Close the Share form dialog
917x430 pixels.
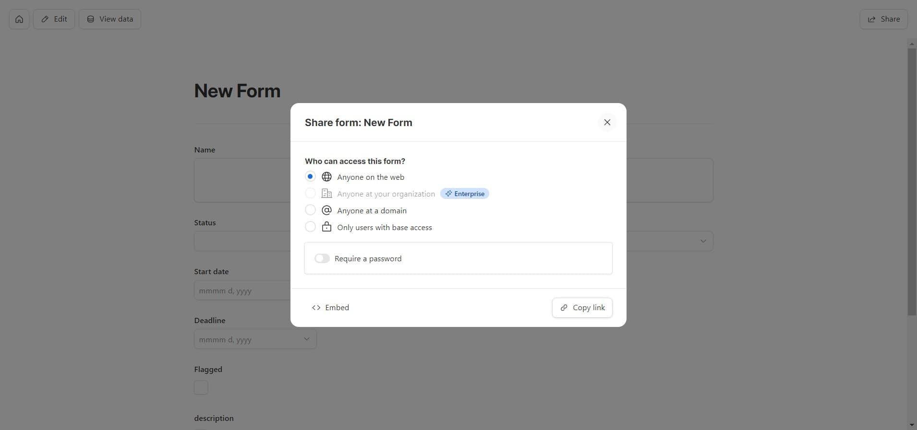[x=607, y=122]
